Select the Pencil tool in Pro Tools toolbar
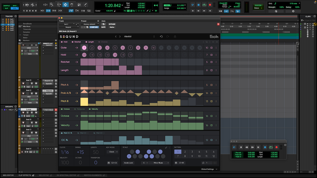Viewport: 317px width, 178px height. tap(85, 4)
